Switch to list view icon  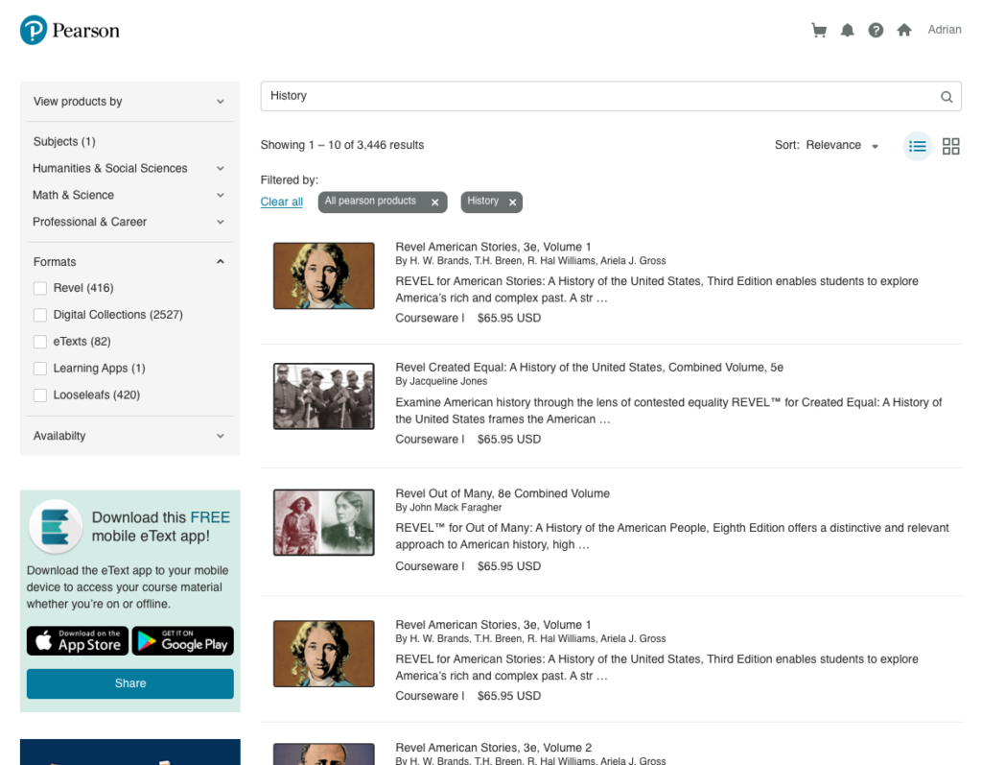[918, 146]
